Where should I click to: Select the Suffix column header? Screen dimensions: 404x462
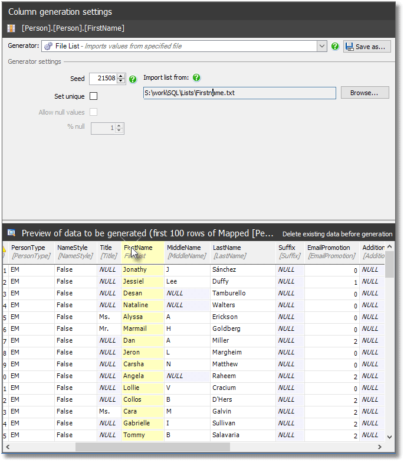tap(290, 252)
